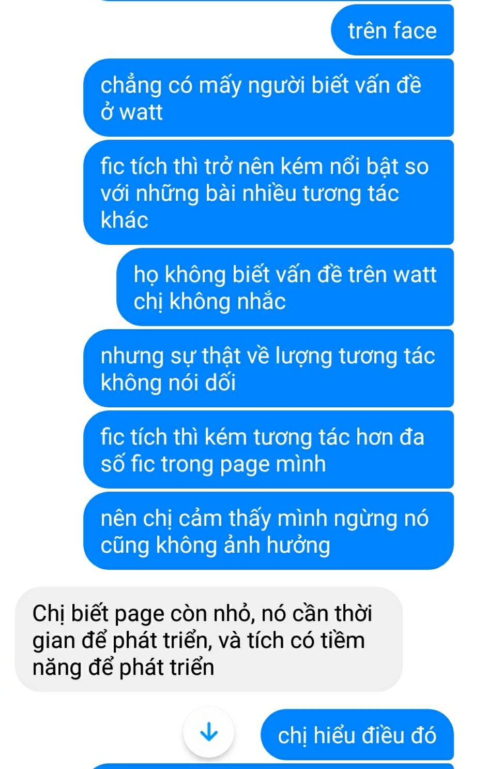The image size is (488, 769).
Task: Tap the 'chị hiểu điều đó' message bubble
Action: pyautogui.click(x=357, y=735)
